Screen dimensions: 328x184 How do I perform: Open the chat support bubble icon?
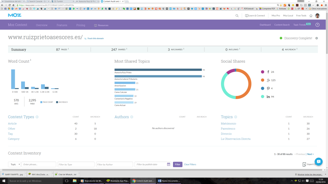coord(318,161)
